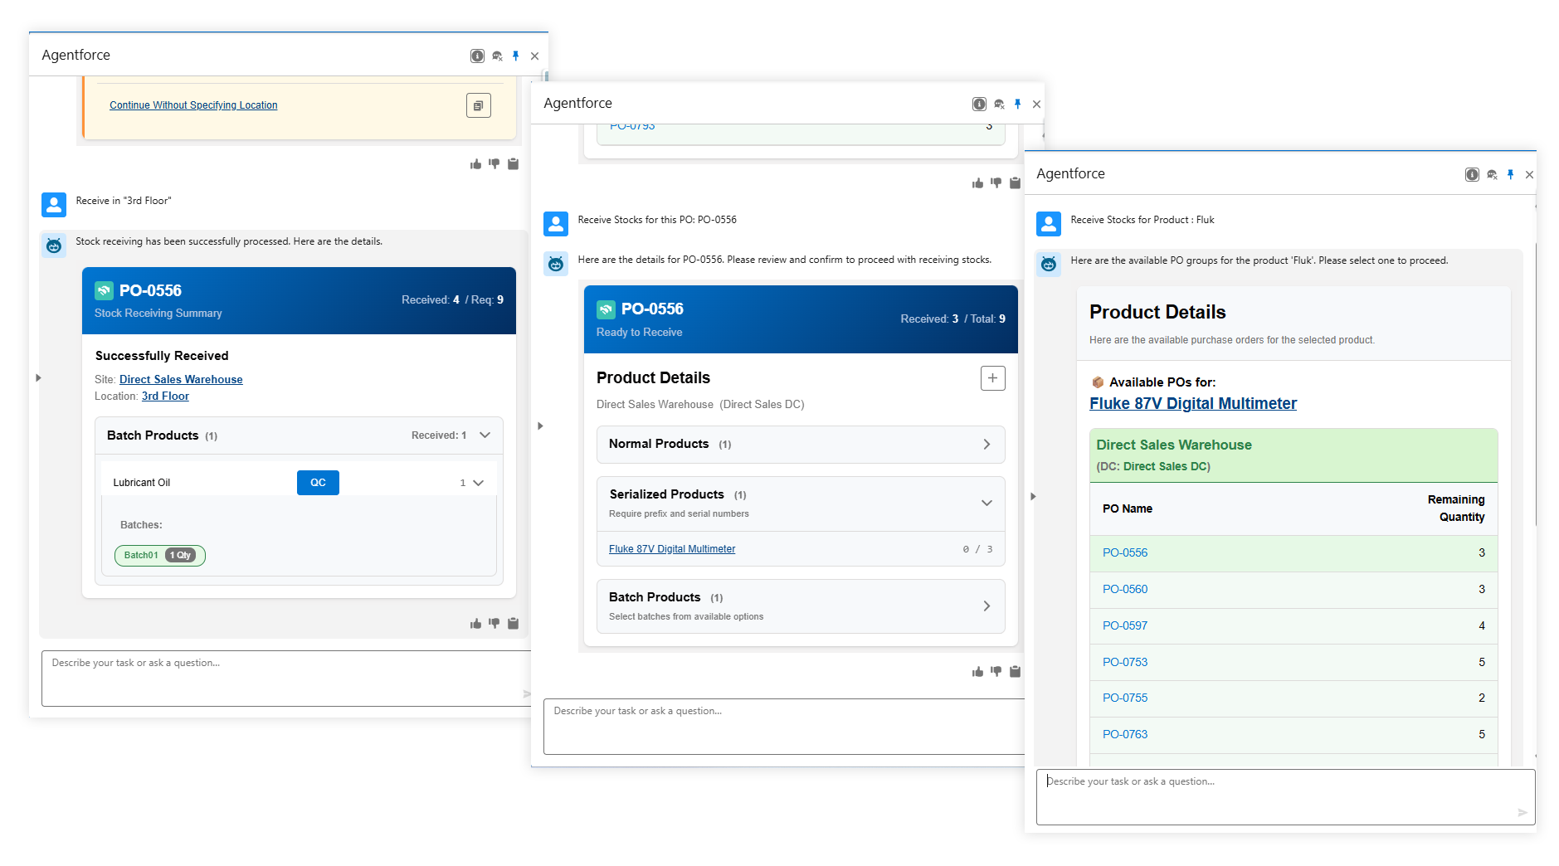Click "PO Name" column header
Screen dimensions: 1559x866
pyautogui.click(x=1128, y=509)
